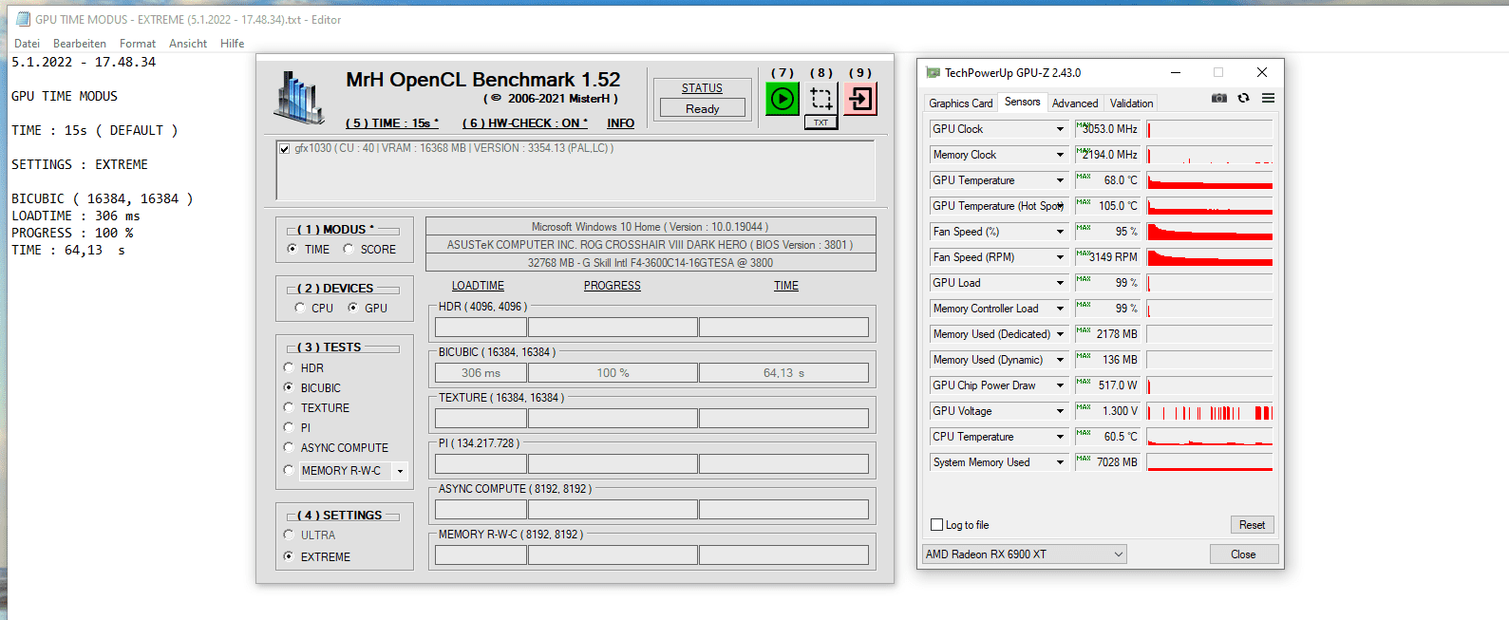Click the (6) HW-CHECK : ON link
Screen dimensions: 1509x620
[525, 123]
